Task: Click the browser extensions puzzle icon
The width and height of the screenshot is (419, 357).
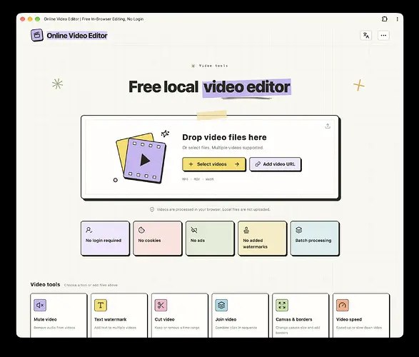Action: 385,19
